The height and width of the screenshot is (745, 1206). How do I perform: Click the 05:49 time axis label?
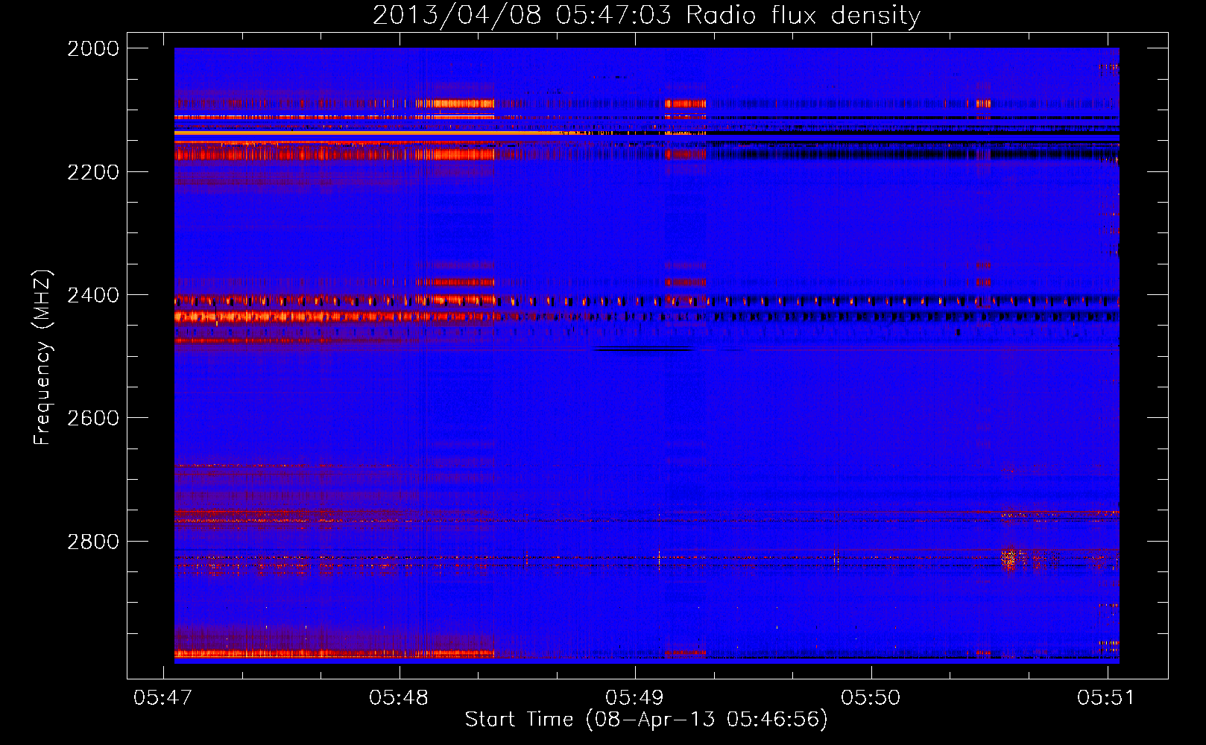tap(634, 697)
